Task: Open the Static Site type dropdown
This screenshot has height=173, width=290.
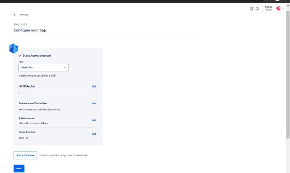Action: pyautogui.click(x=44, y=67)
